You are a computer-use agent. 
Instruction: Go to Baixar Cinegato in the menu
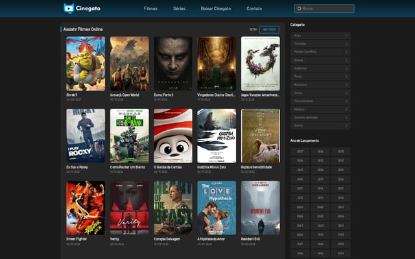(216, 8)
